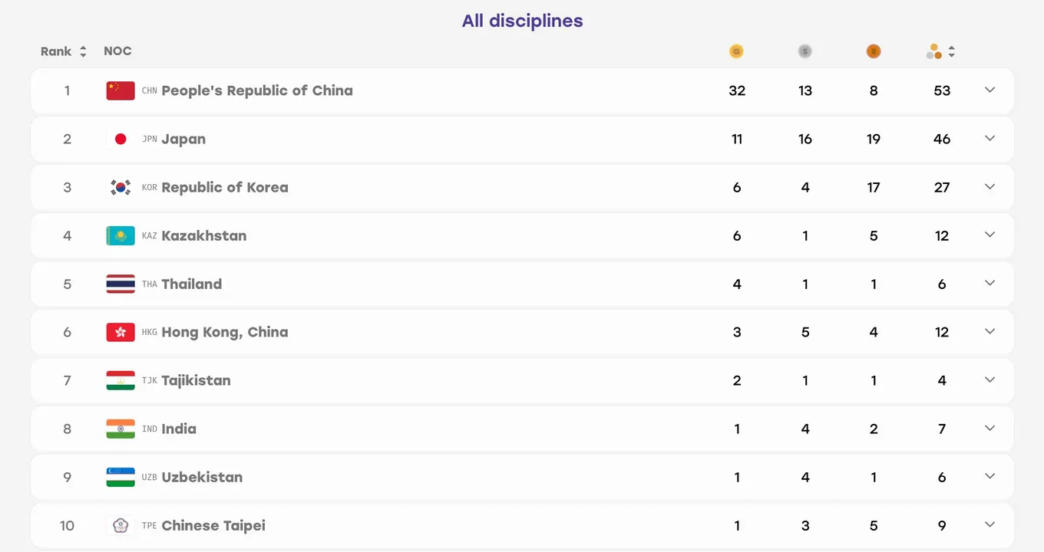Click the Kazakhstan flag icon

tap(121, 235)
